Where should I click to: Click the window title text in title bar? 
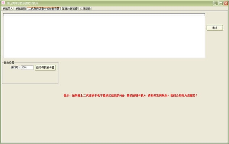23,3
